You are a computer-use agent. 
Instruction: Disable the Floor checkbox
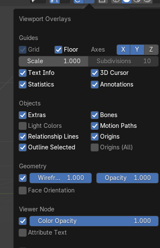click(x=58, y=50)
